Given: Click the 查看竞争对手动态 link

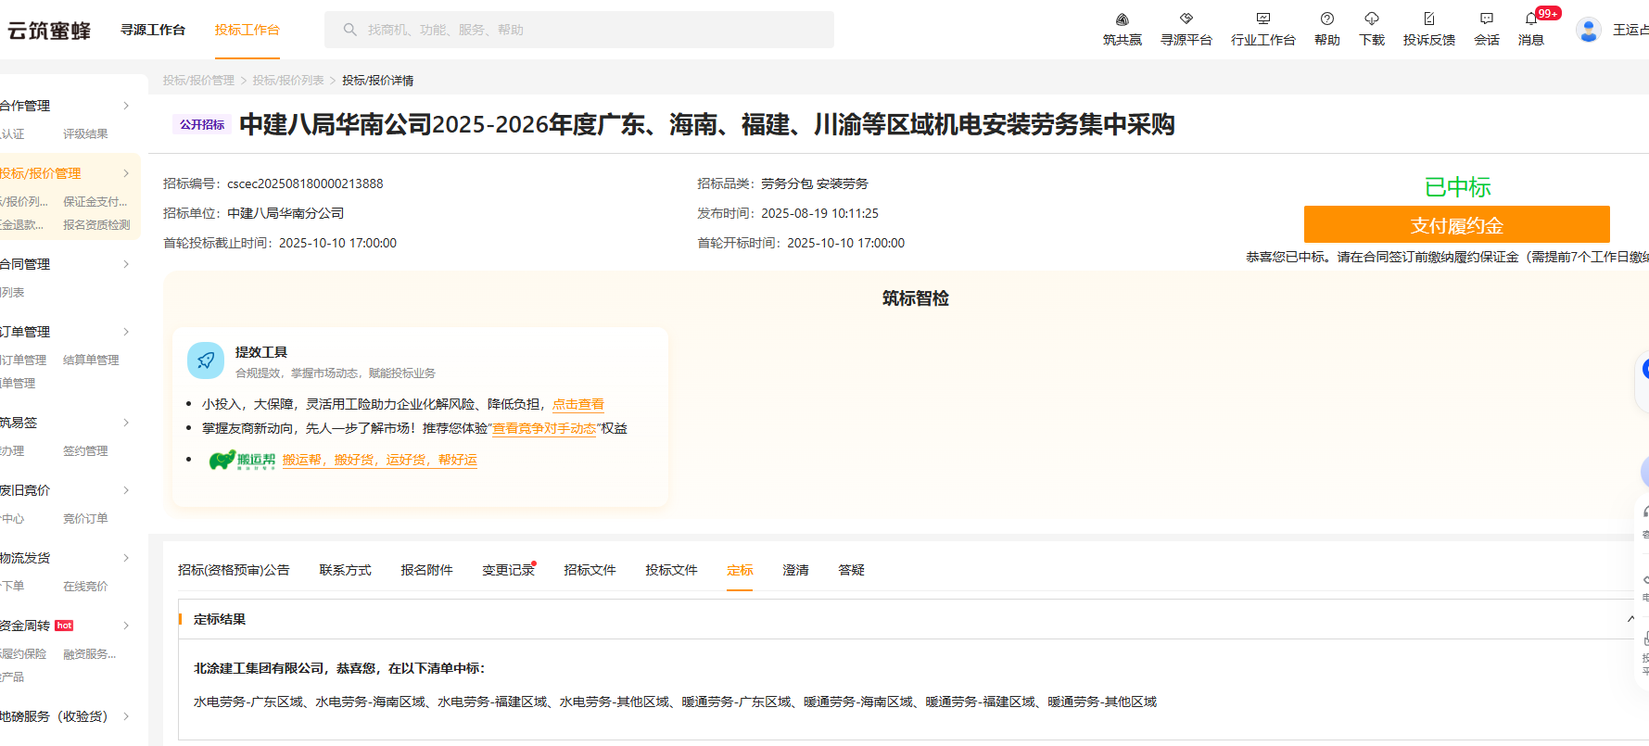Looking at the screenshot, I should [x=544, y=428].
